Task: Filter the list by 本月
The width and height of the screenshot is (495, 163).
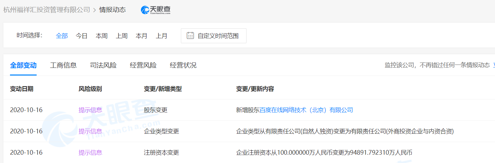Action: pos(142,36)
